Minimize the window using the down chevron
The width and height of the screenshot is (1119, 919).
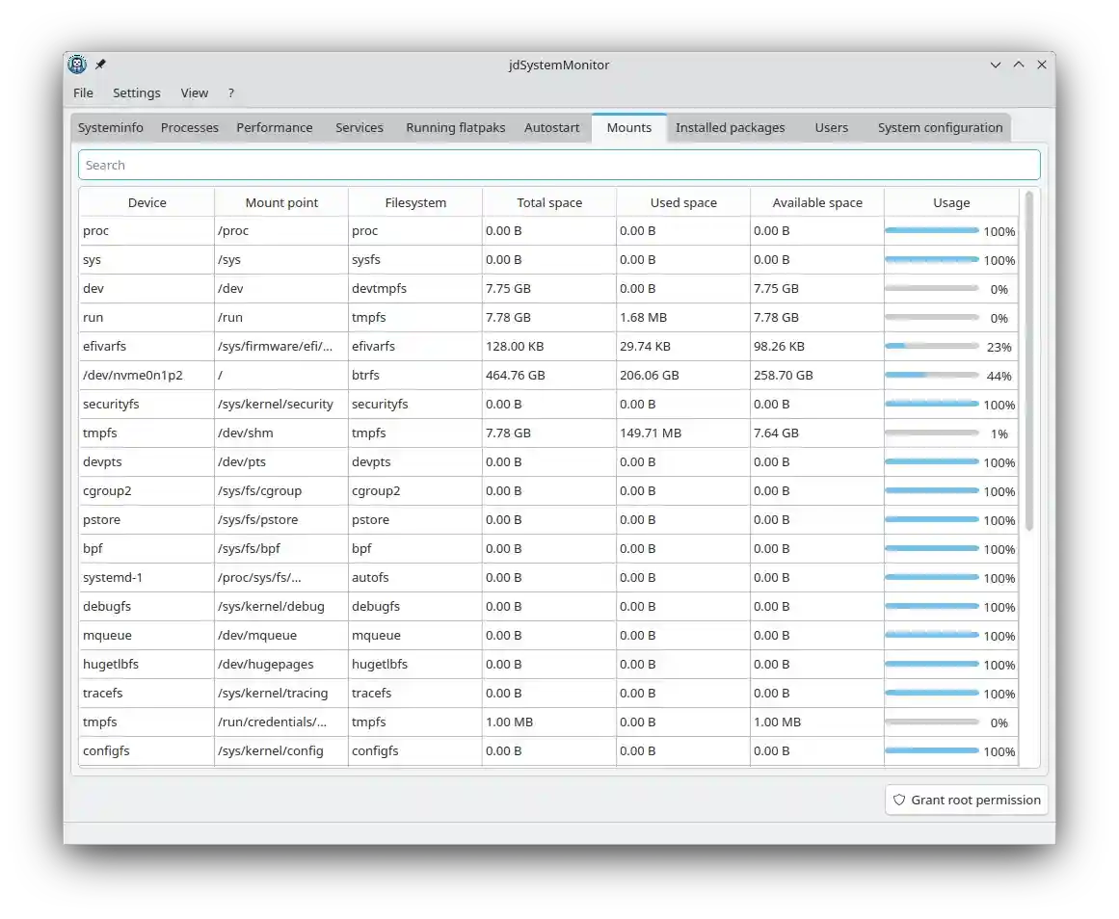coord(996,65)
